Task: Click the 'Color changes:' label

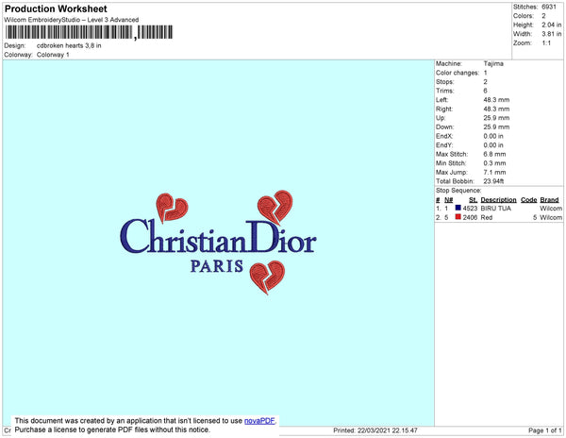Action: tap(458, 73)
